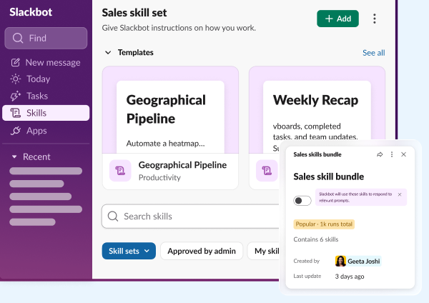429x303 pixels.
Task: Click the Geographical Pipeline card title
Action: [x=182, y=165]
